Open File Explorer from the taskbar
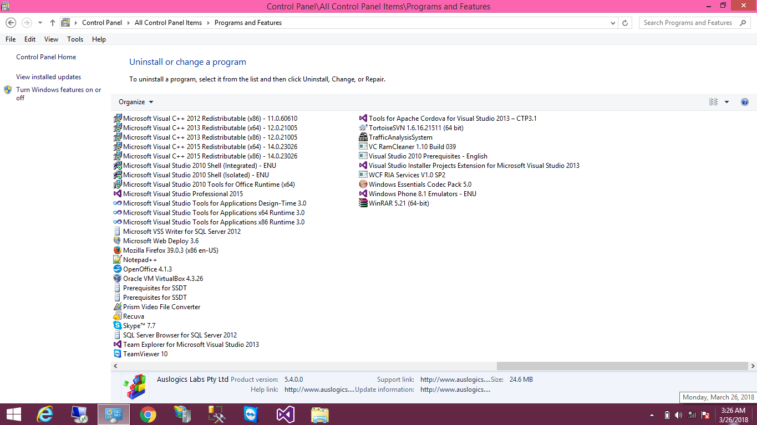 tap(319, 414)
